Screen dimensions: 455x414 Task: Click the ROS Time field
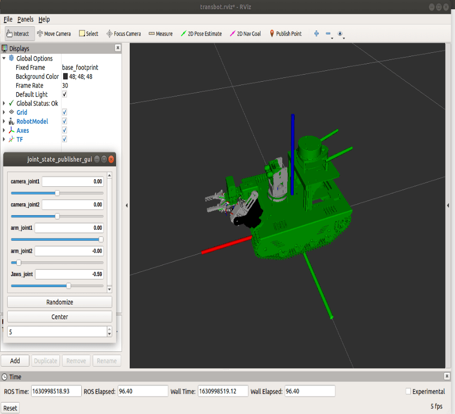pos(56,391)
